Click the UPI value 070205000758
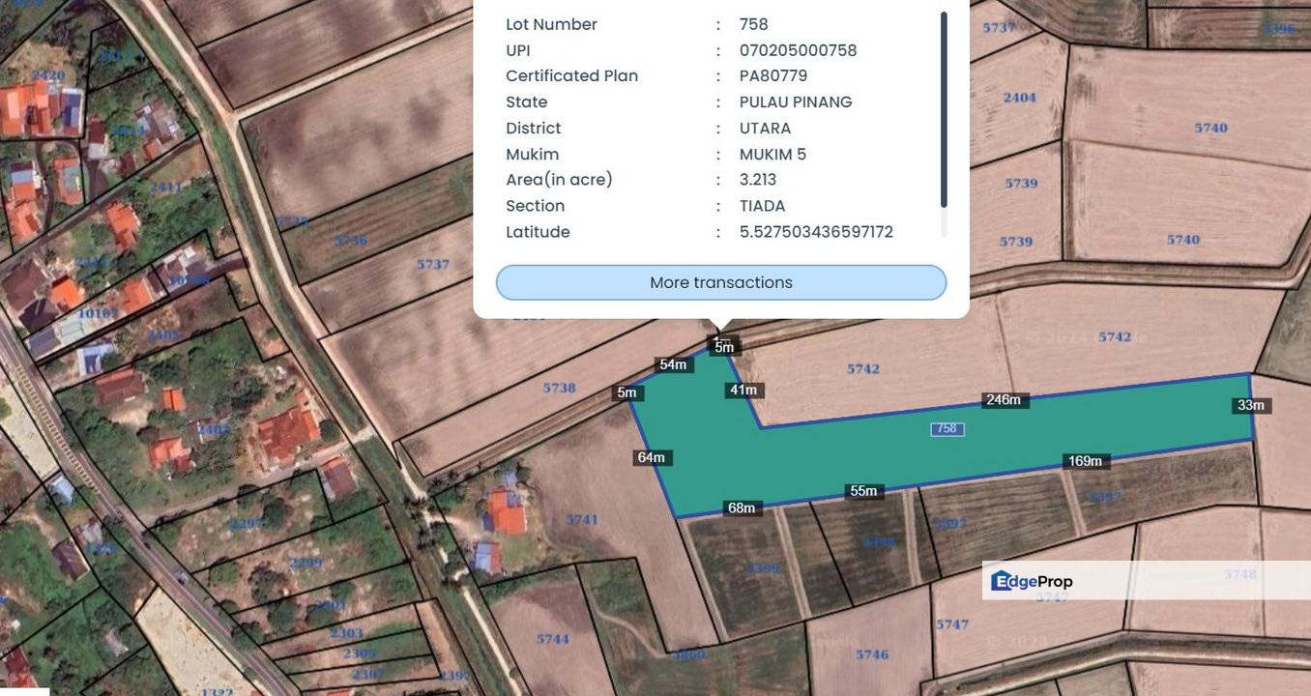1311x696 pixels. point(798,50)
